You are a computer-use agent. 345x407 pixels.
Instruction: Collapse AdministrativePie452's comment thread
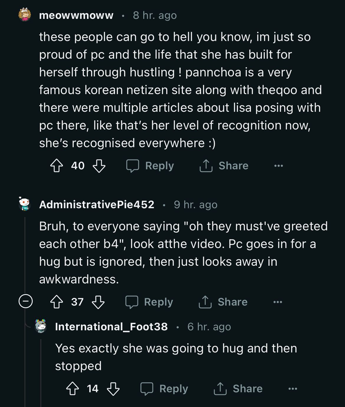25,302
